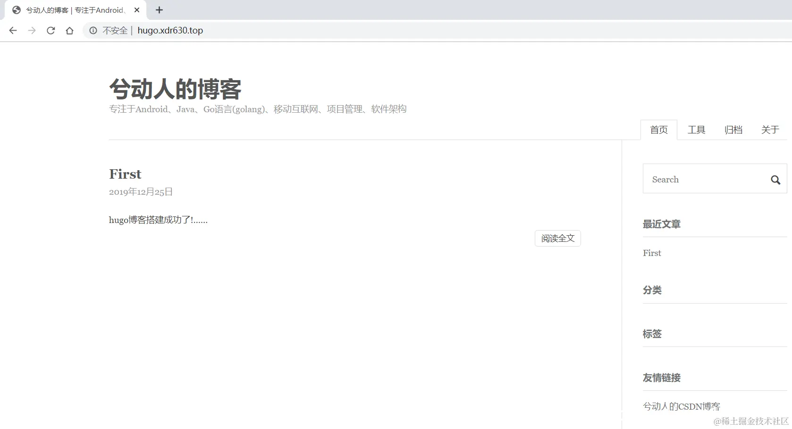792x429 pixels.
Task: Open the browser home page
Action: click(x=69, y=30)
